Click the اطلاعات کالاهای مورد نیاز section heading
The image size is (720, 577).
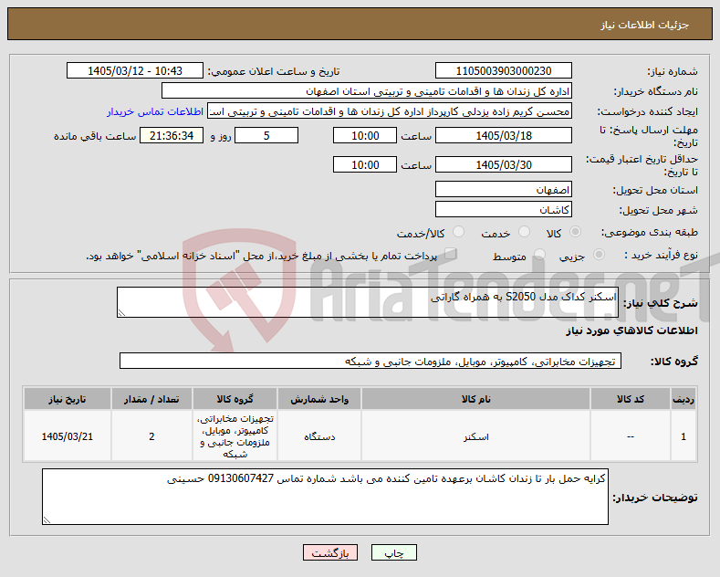631,330
